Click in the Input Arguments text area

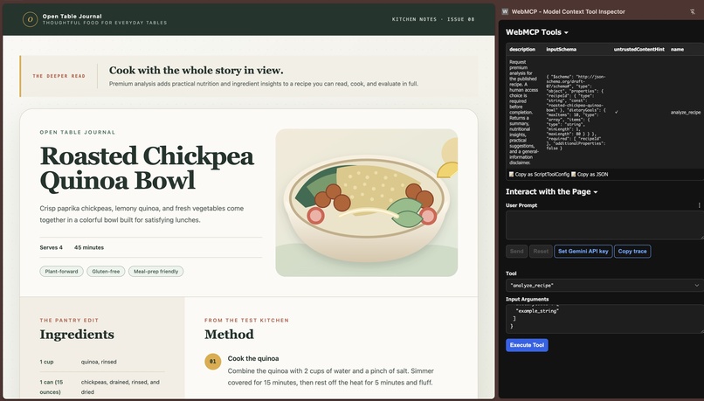604,319
